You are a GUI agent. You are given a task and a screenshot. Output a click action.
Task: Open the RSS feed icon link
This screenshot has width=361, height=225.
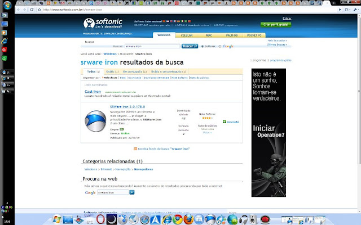click(x=135, y=148)
